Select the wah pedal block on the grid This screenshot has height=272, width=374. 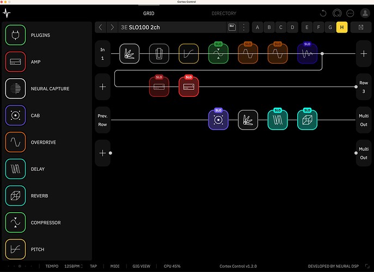tap(159, 54)
